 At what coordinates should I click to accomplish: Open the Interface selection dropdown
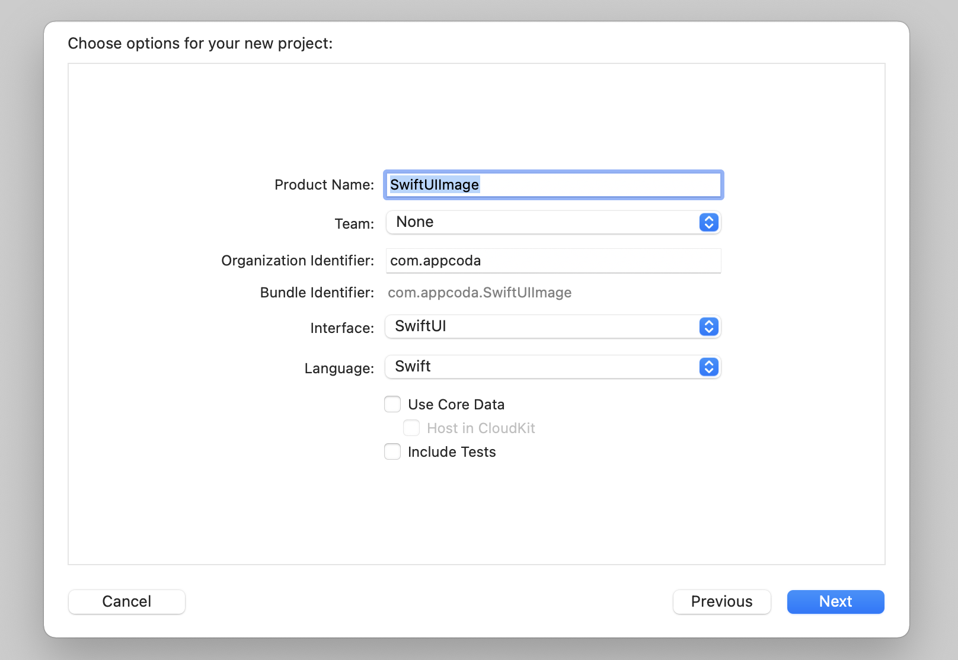coord(551,326)
